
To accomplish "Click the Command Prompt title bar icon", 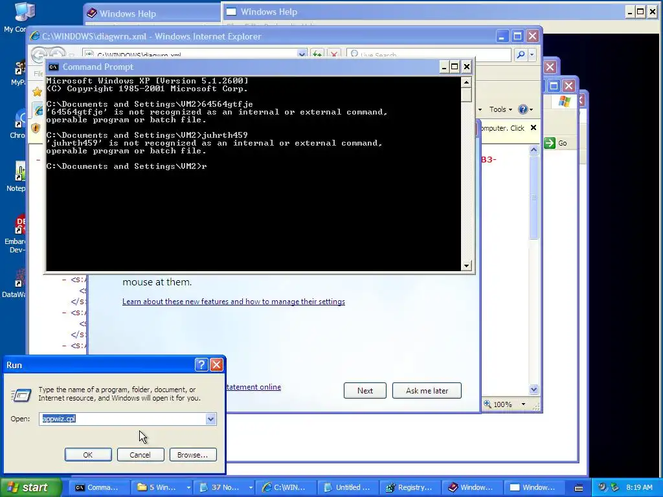I will (x=53, y=67).
